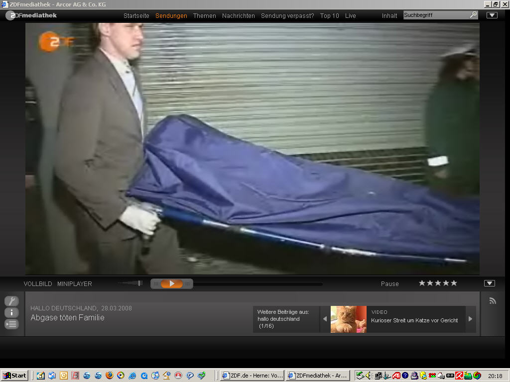Screen dimensions: 510x382
Task: Expand the dropdown arrow beside rating stars
Action: click(x=490, y=284)
